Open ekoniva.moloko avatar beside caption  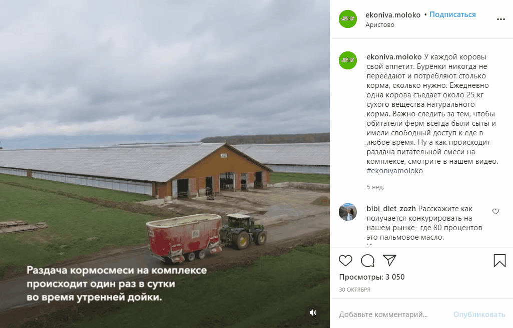coord(348,60)
